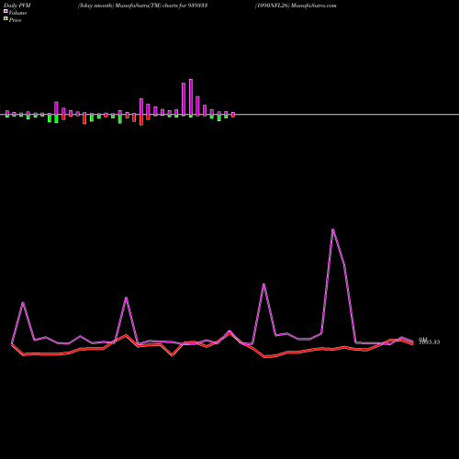The width and height of the screenshot is (459, 459).
Task: Click the Price legend color swatch
Action: click(6, 19)
